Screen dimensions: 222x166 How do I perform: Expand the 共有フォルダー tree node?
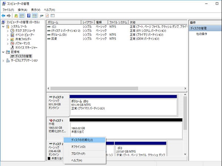point(8,39)
